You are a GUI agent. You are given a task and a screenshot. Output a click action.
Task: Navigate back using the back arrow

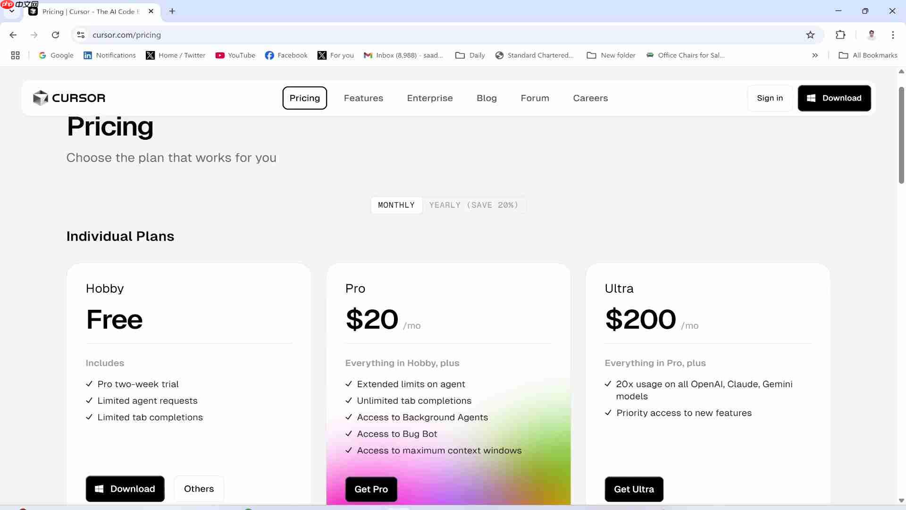13,35
